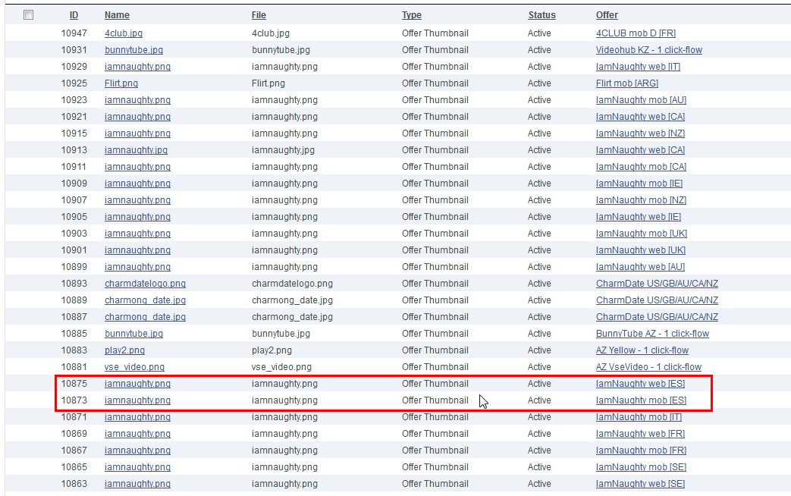
Task: Go to the 4CLUB mob D [FR] offer
Action: click(636, 33)
